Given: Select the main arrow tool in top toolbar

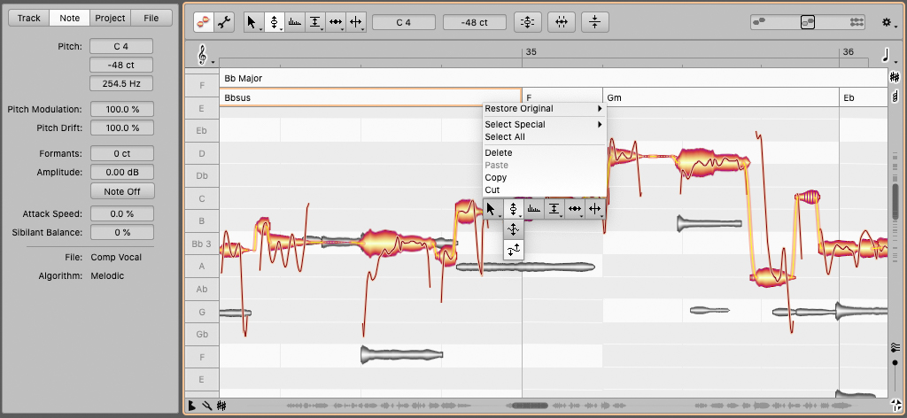Looking at the screenshot, I should coord(252,22).
